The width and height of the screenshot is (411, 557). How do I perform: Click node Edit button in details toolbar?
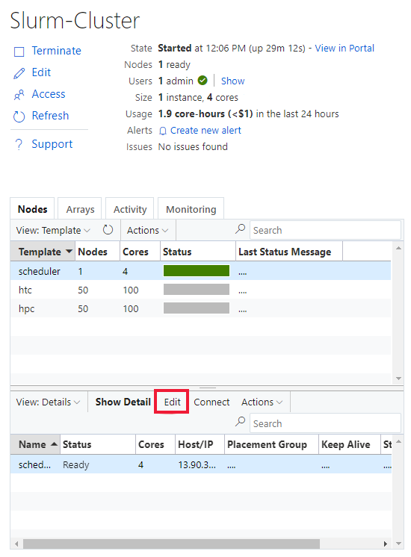(172, 402)
